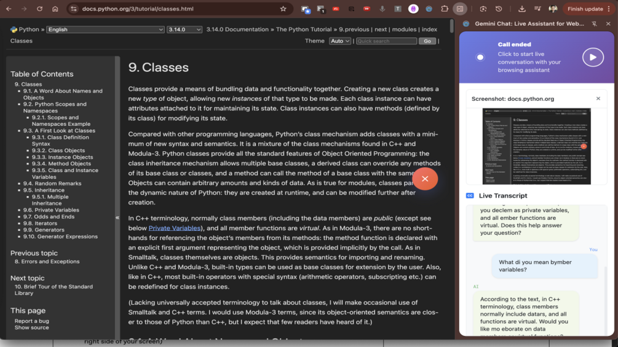Screen dimensions: 618x347
Task: Go to the next page link
Action: pos(381,29)
